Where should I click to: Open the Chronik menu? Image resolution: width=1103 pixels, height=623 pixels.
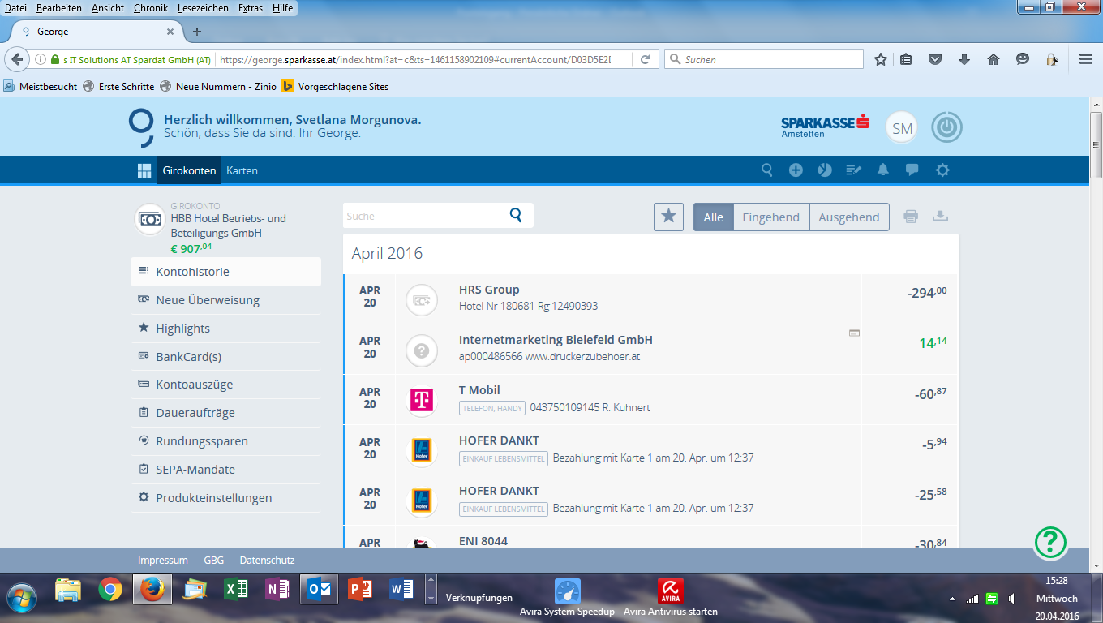[151, 8]
